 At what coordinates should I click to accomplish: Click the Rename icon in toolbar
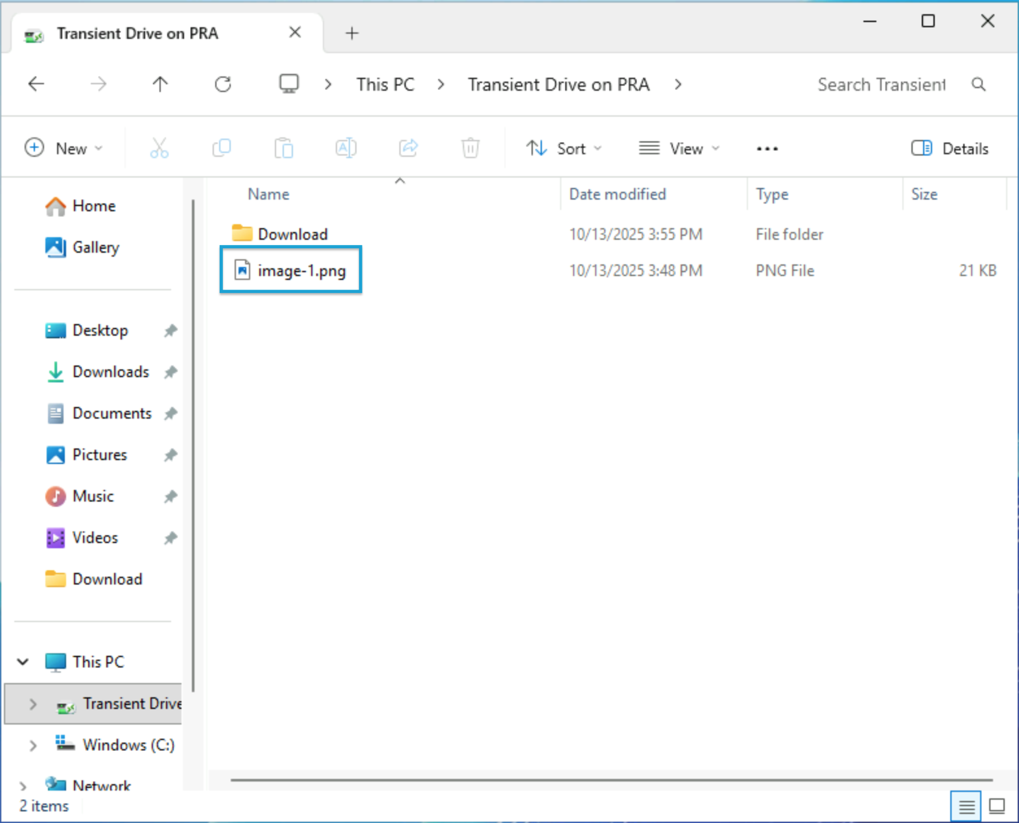[x=346, y=148]
